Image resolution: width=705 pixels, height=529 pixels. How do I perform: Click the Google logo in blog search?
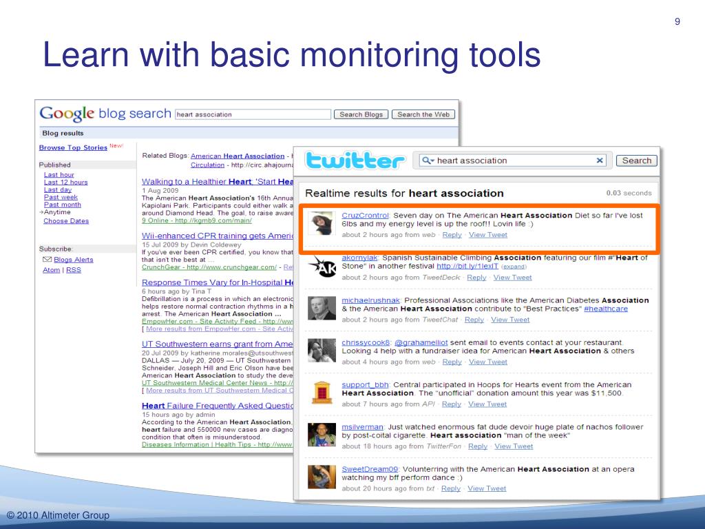point(67,114)
